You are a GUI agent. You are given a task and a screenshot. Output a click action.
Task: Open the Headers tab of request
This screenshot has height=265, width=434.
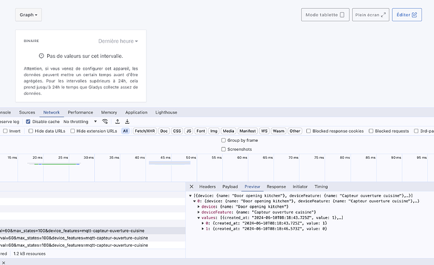click(x=208, y=187)
